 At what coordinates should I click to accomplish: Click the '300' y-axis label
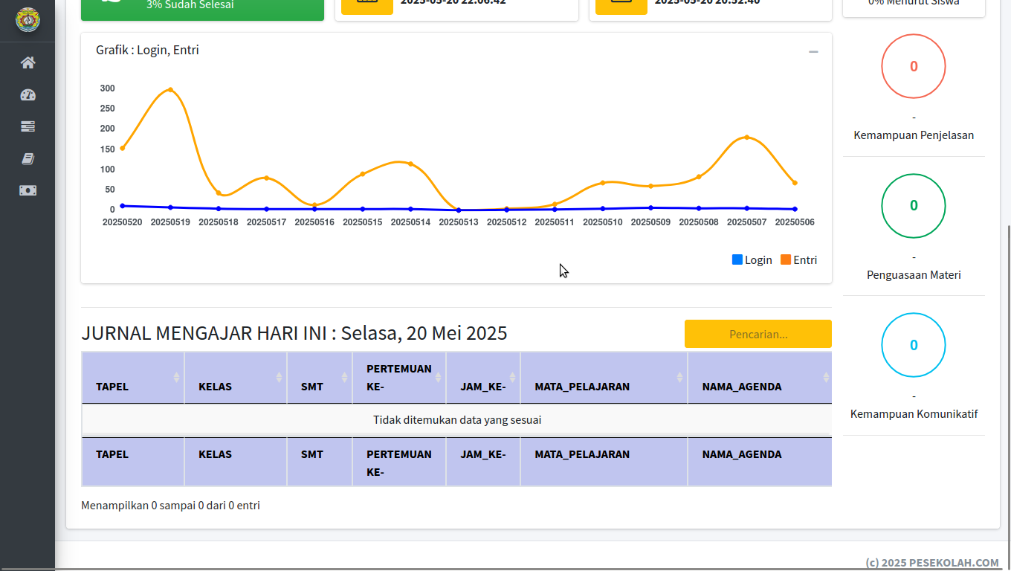tap(107, 88)
